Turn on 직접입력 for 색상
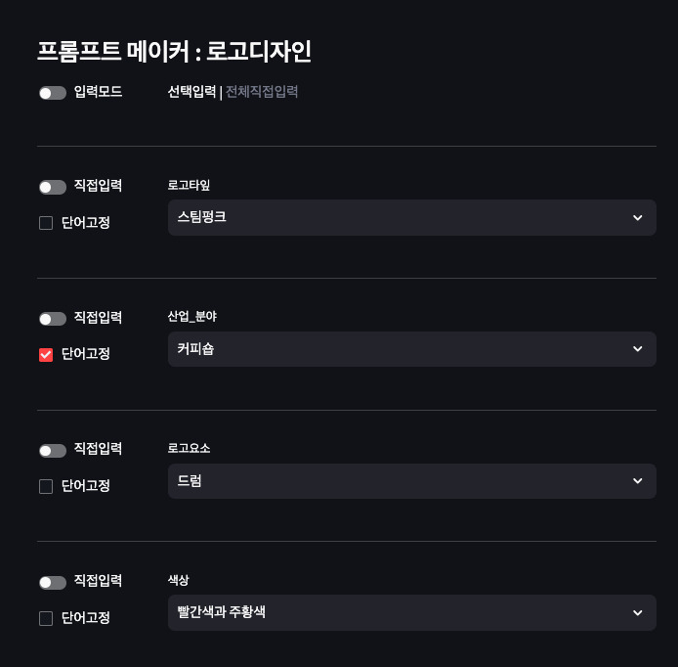This screenshot has width=678, height=667. 53,583
